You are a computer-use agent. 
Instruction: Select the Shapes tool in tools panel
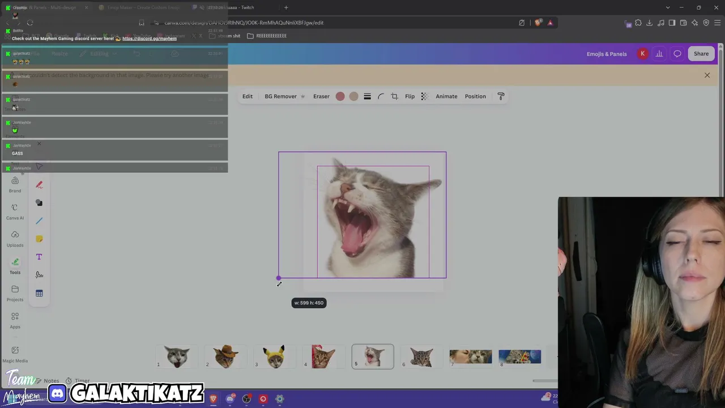[x=39, y=203]
